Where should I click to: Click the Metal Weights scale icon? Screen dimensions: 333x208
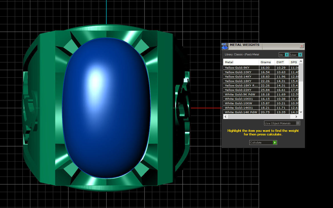(x=225, y=46)
